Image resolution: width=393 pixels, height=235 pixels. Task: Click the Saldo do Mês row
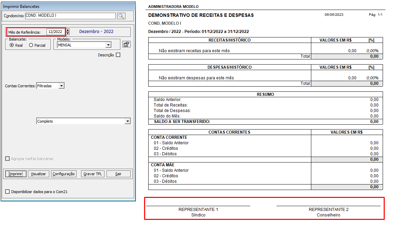(x=265, y=116)
